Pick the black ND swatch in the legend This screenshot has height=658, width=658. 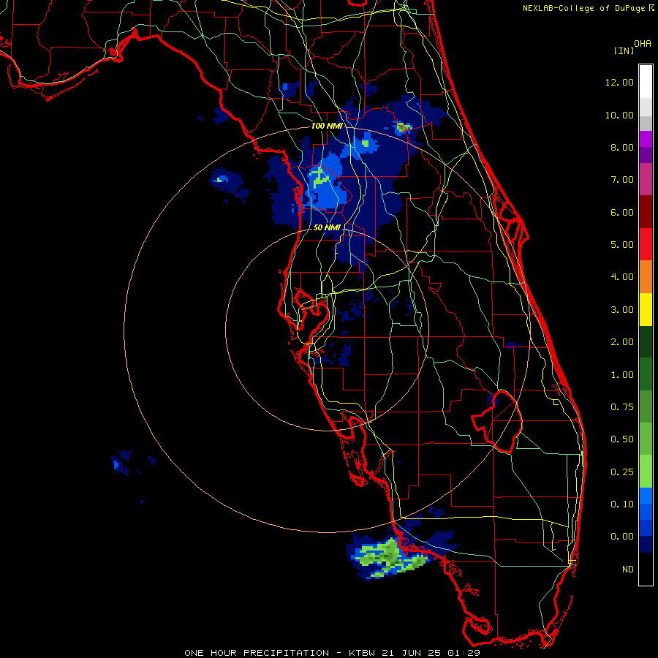pos(646,569)
